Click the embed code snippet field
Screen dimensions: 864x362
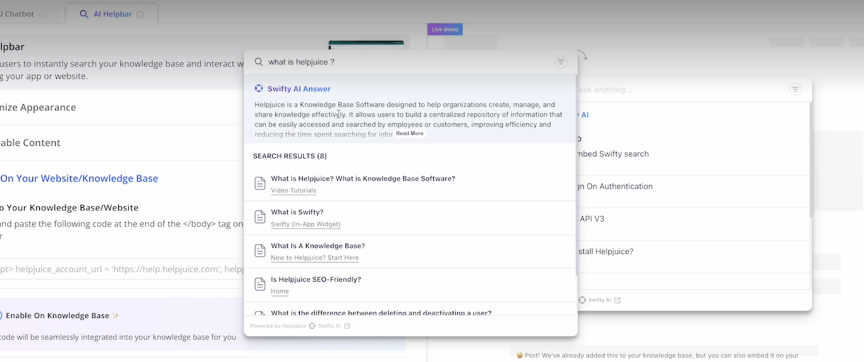coord(121,269)
